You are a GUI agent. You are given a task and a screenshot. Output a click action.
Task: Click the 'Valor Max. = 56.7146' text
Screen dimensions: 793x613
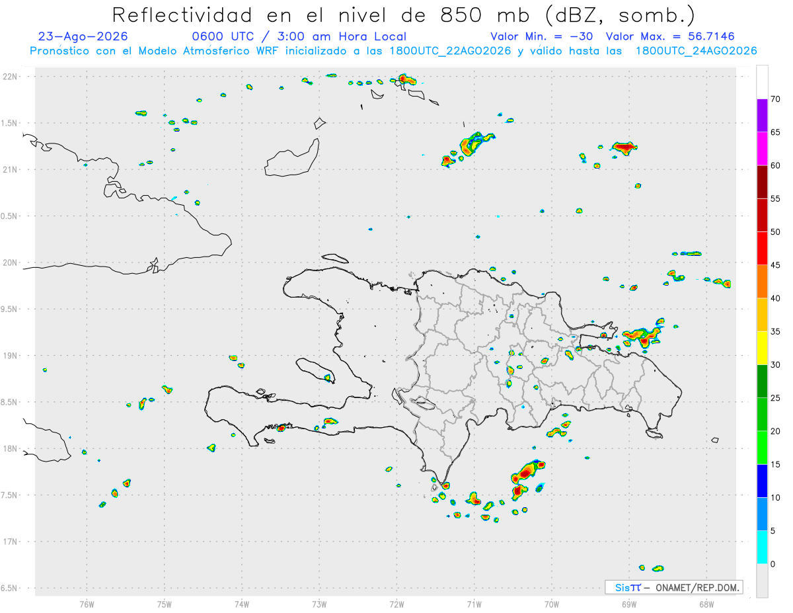[x=670, y=36]
